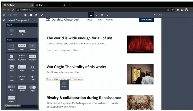Click the add new page plus icon
Image resolution: width=193 pixels, height=111 pixels.
[x=25, y=15]
